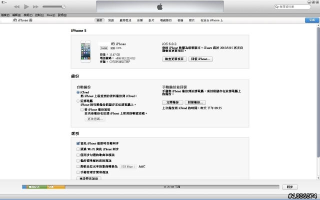Image resolution: width=320 pixels, height=200 pixels.
Task: Open the 編輯 (Edit) menu
Action: point(16,15)
